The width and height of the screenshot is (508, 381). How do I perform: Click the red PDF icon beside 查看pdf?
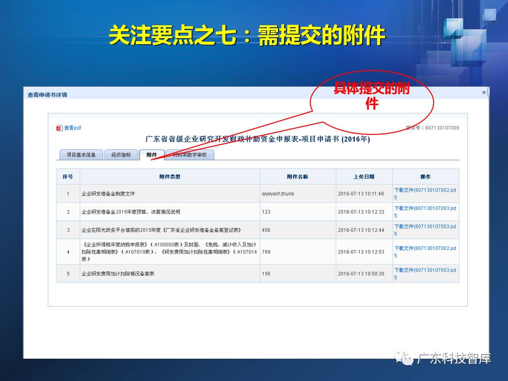(x=59, y=128)
